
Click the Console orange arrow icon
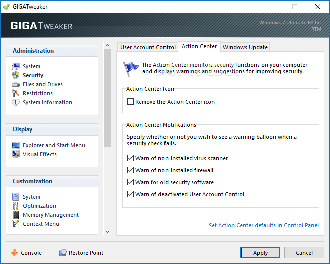point(15,252)
